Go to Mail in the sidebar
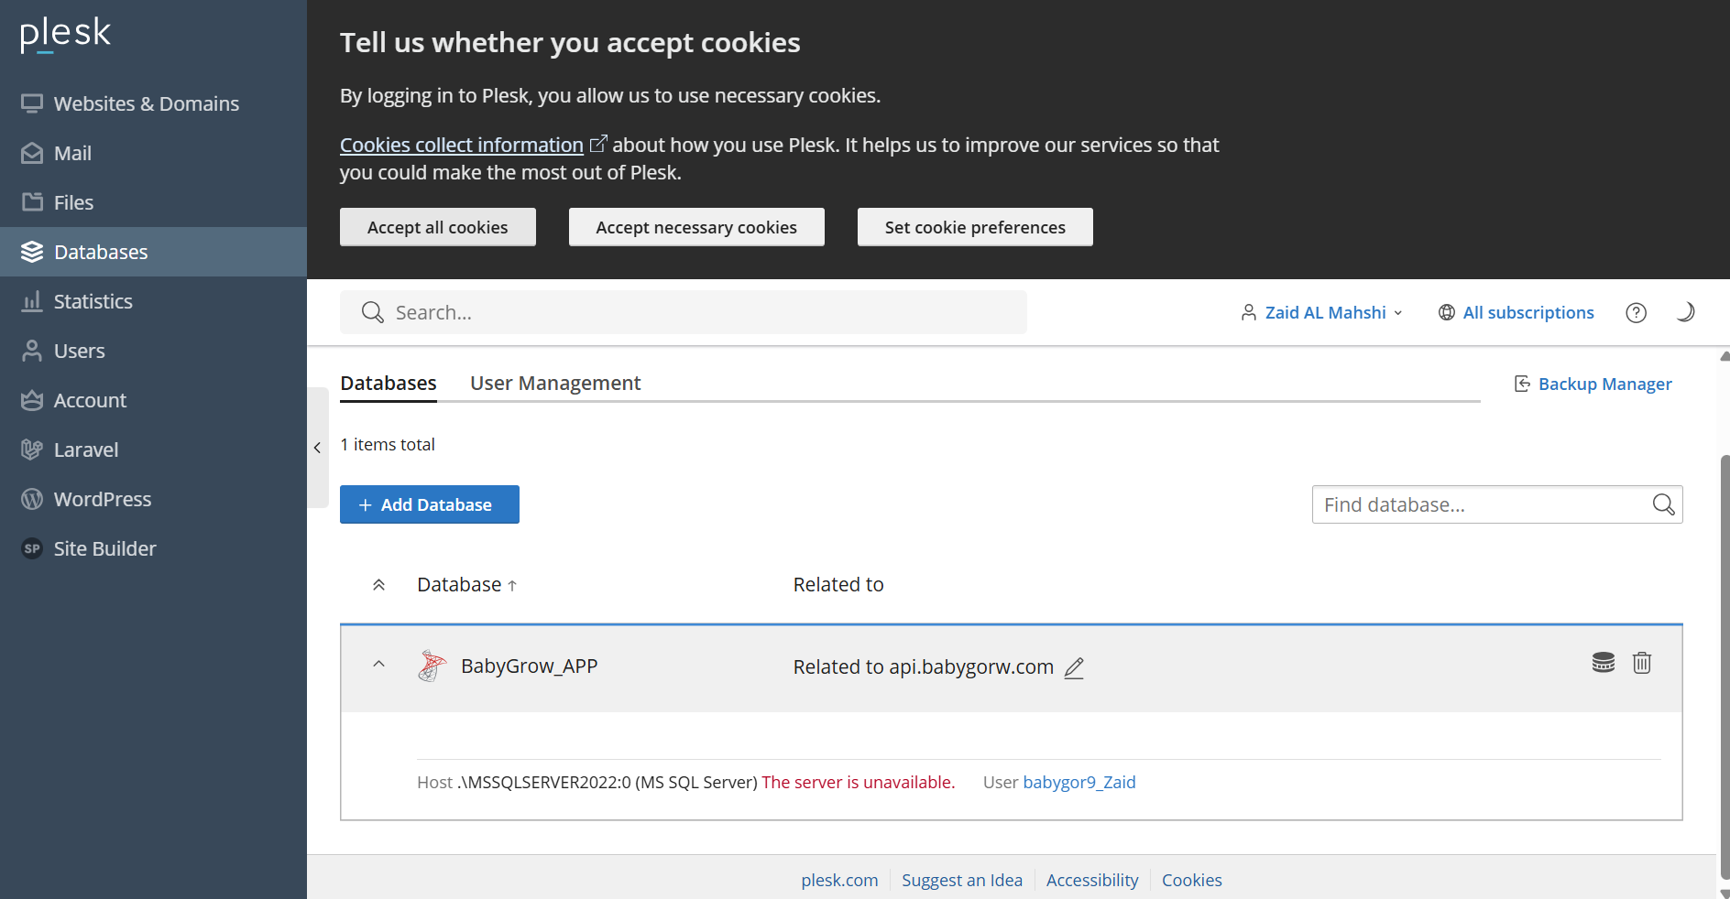The height and width of the screenshot is (899, 1730). pyautogui.click(x=153, y=153)
